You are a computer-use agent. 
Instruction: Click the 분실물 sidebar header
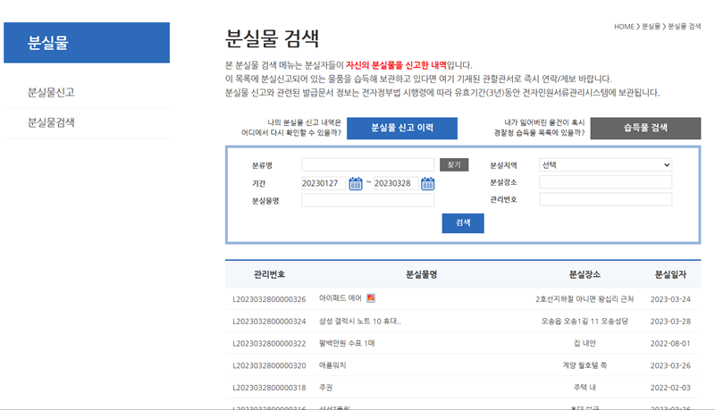[x=87, y=43]
